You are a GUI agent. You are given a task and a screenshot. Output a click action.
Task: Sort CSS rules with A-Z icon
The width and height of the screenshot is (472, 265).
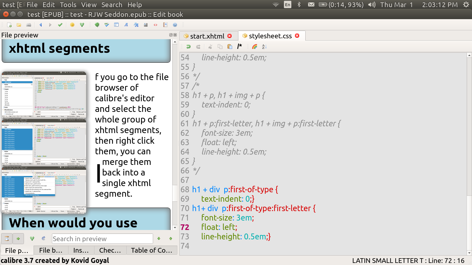(264, 47)
